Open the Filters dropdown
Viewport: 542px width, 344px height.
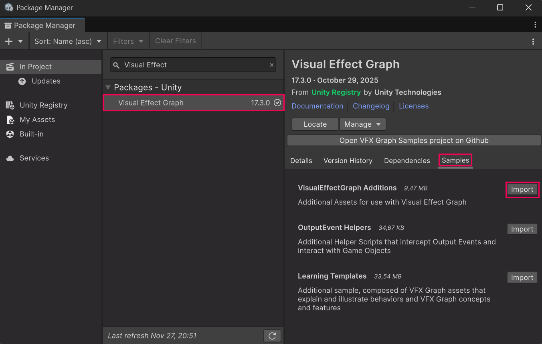(128, 41)
